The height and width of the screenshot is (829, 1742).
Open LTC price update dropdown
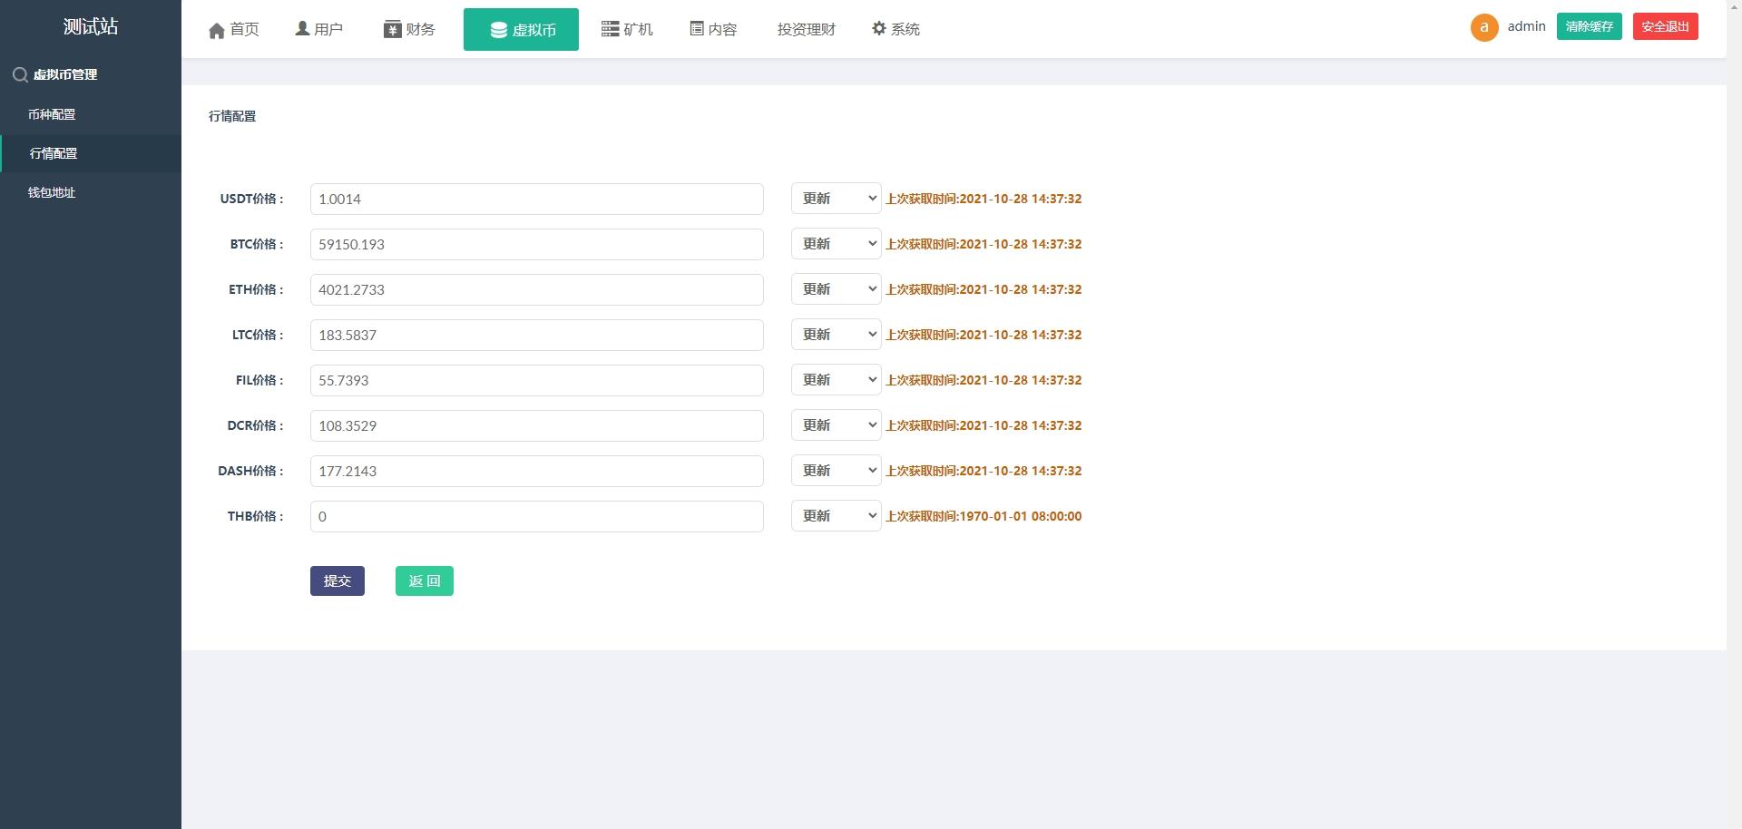pos(836,335)
